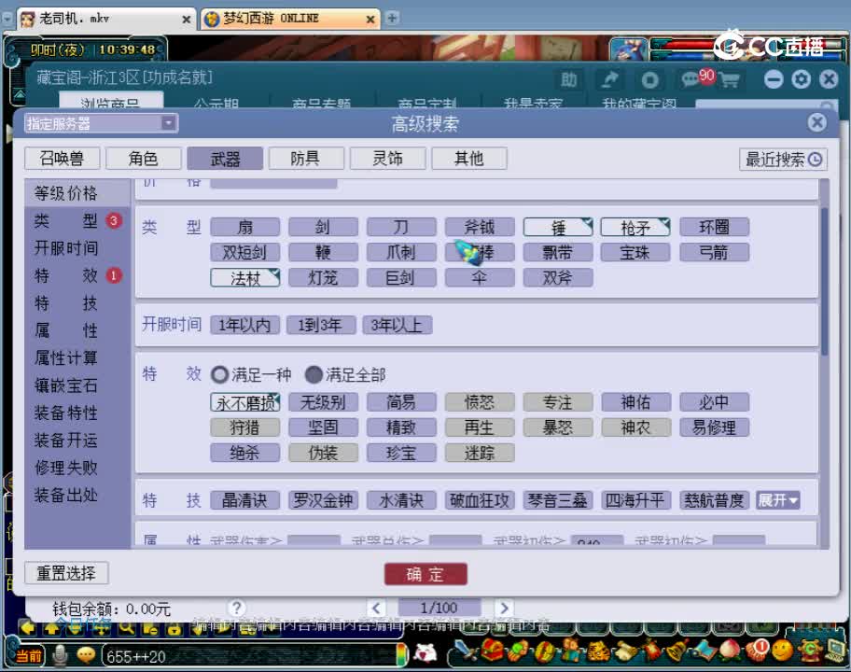Open the scroll task icon in bottom bar

tap(624, 651)
